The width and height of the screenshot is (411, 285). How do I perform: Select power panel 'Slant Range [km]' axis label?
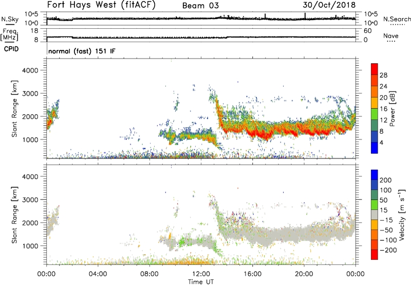14,109
